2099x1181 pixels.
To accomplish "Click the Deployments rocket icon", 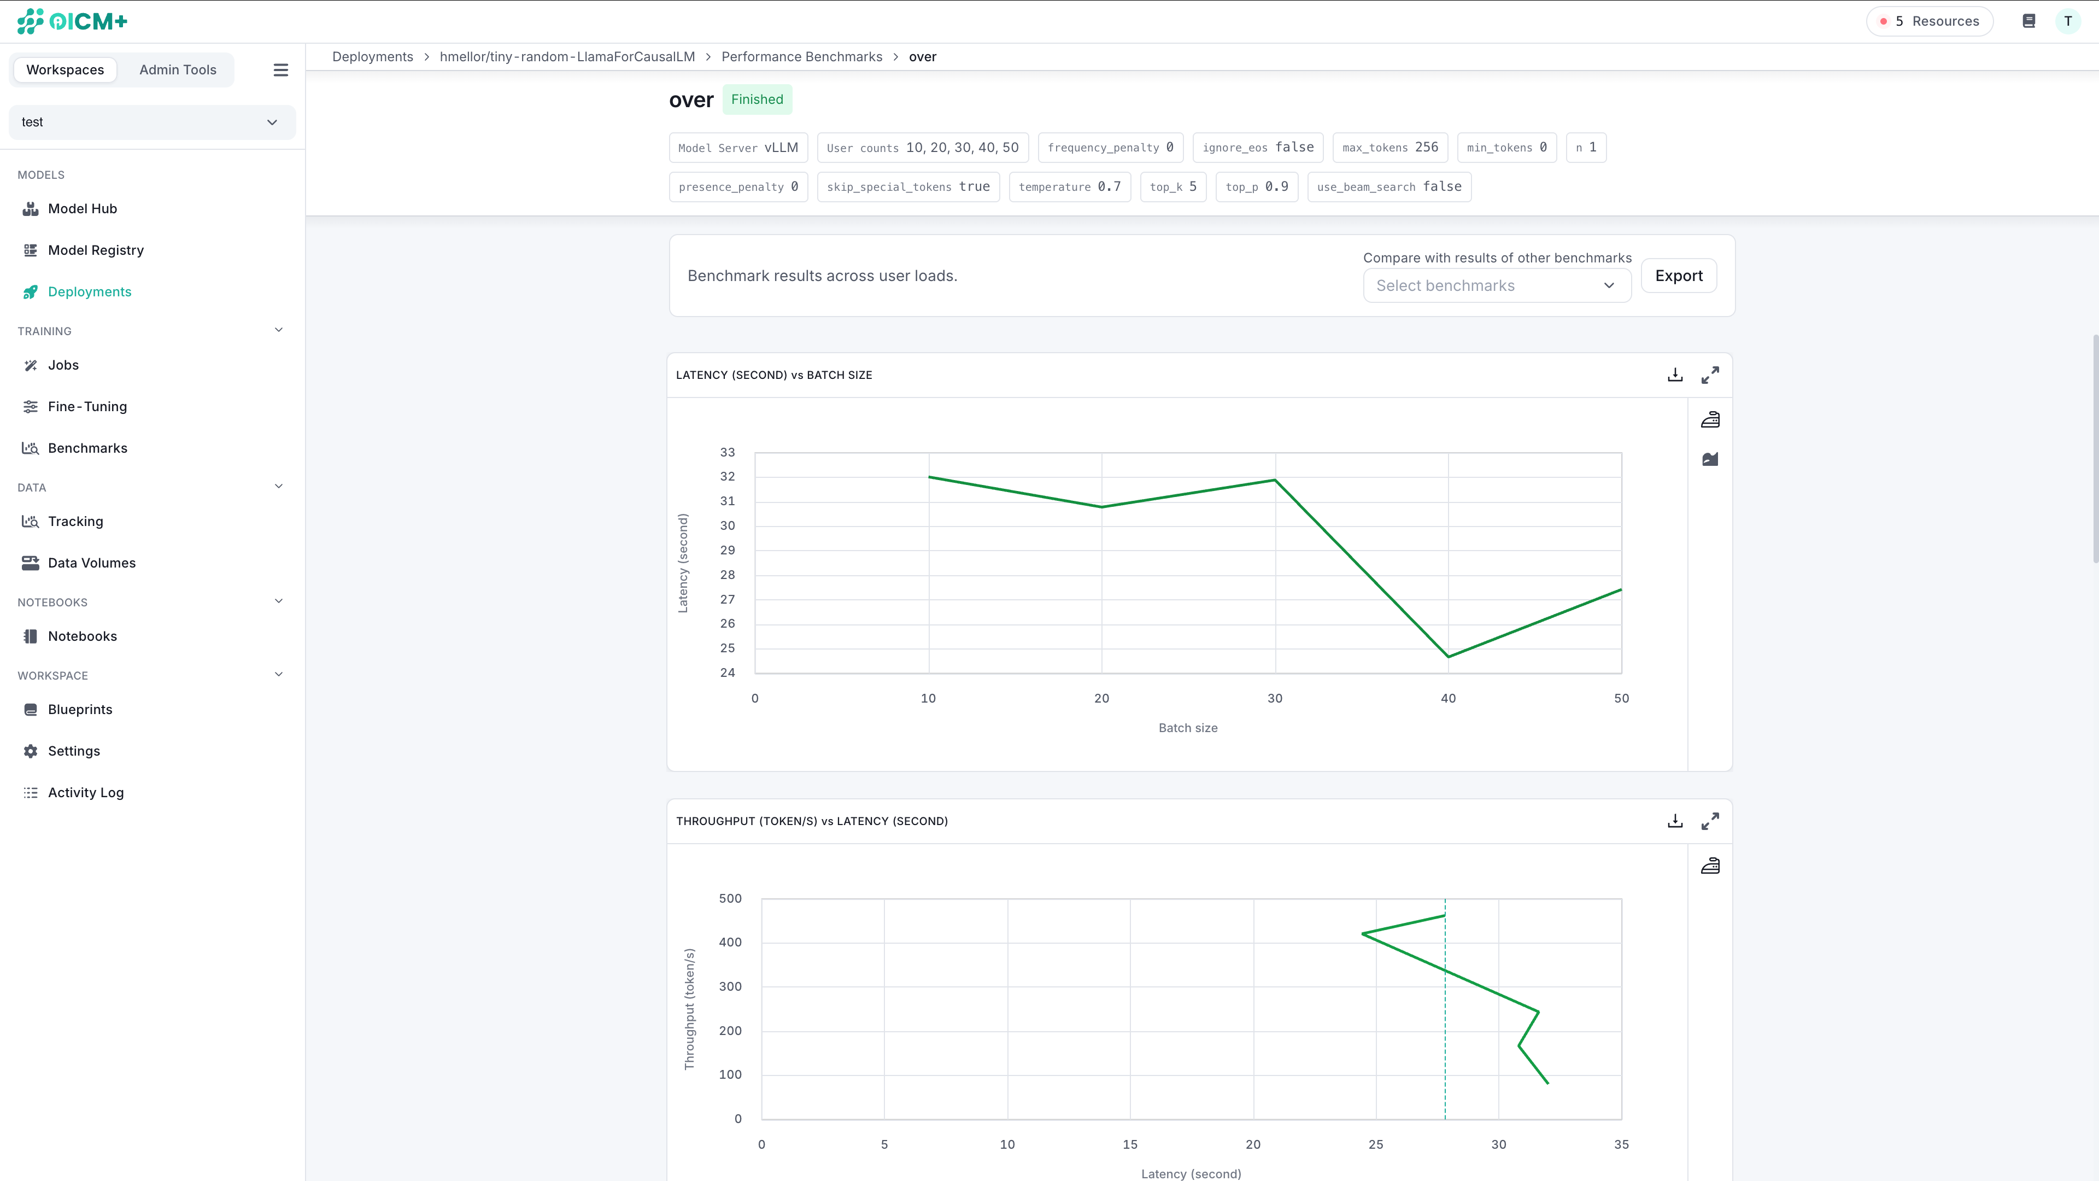I will coord(30,292).
